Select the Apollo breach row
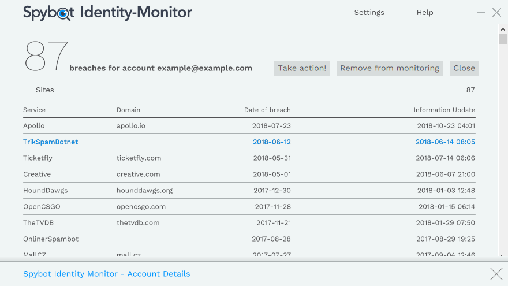508x286 pixels. pyautogui.click(x=34, y=126)
